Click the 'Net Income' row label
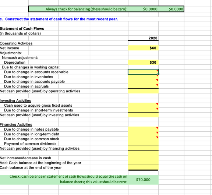This screenshot has width=212, height=195. click(10, 48)
